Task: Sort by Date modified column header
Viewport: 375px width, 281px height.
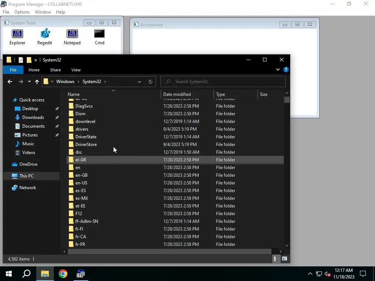Action: (187, 94)
